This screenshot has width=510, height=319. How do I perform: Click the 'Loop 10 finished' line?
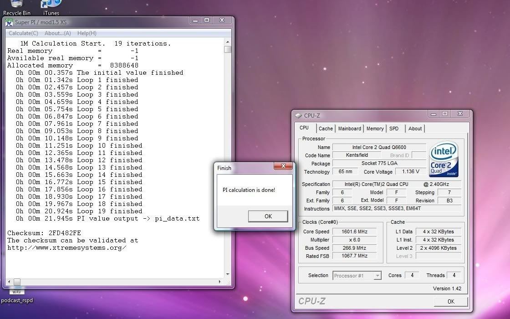79,146
